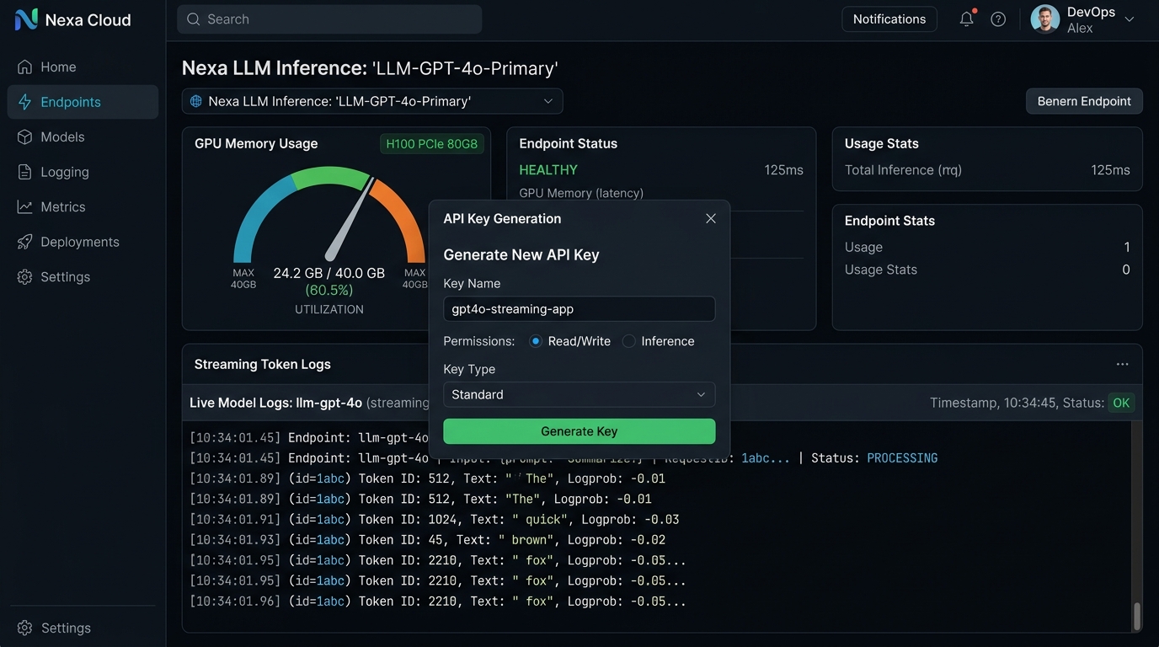Image resolution: width=1159 pixels, height=647 pixels.
Task: Click the OK status badge
Action: (x=1121, y=403)
